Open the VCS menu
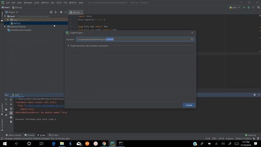Viewport: 261px width, 147px height. [x=65, y=3]
